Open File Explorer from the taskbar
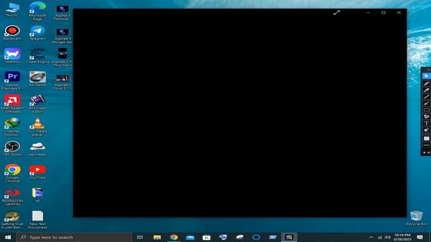This screenshot has height=242, width=431. point(157,237)
